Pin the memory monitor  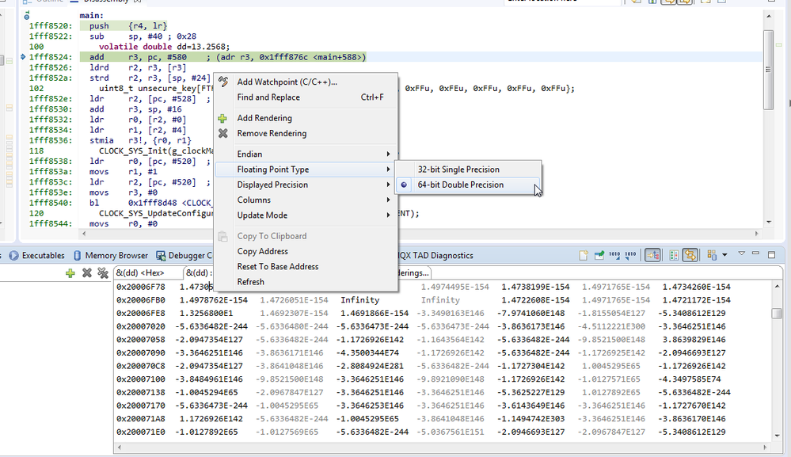[599, 255]
